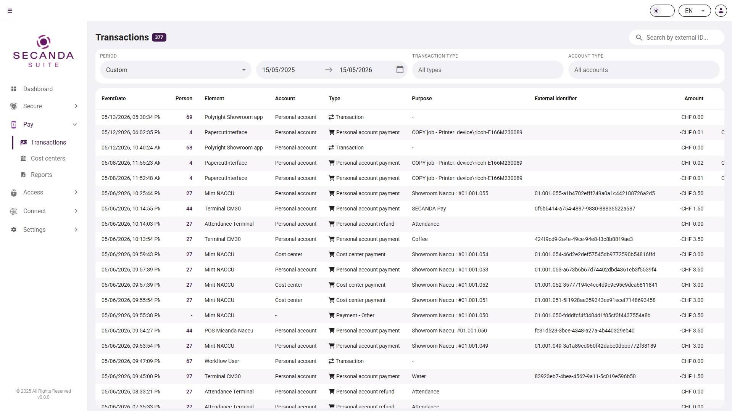Go to Reports in sidebar
This screenshot has height=411, width=732.
point(41,175)
